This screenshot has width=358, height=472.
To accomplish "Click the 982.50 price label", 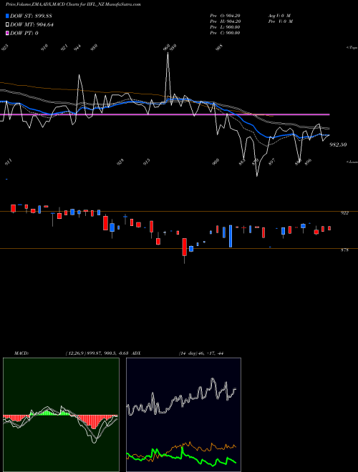I will click(x=338, y=144).
